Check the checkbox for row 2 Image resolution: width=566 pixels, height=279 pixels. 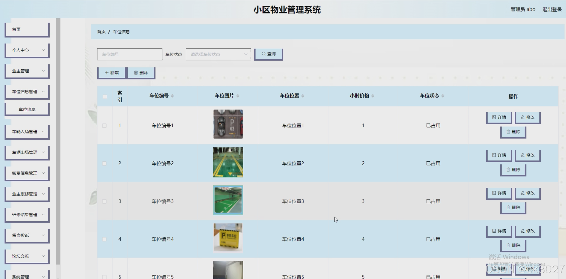coord(104,163)
